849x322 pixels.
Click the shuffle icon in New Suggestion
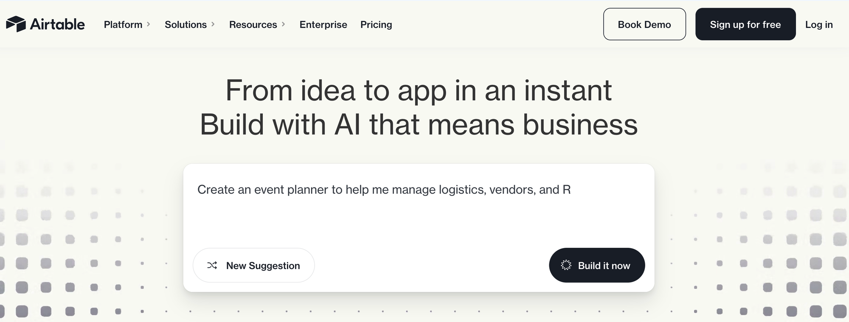[212, 266]
